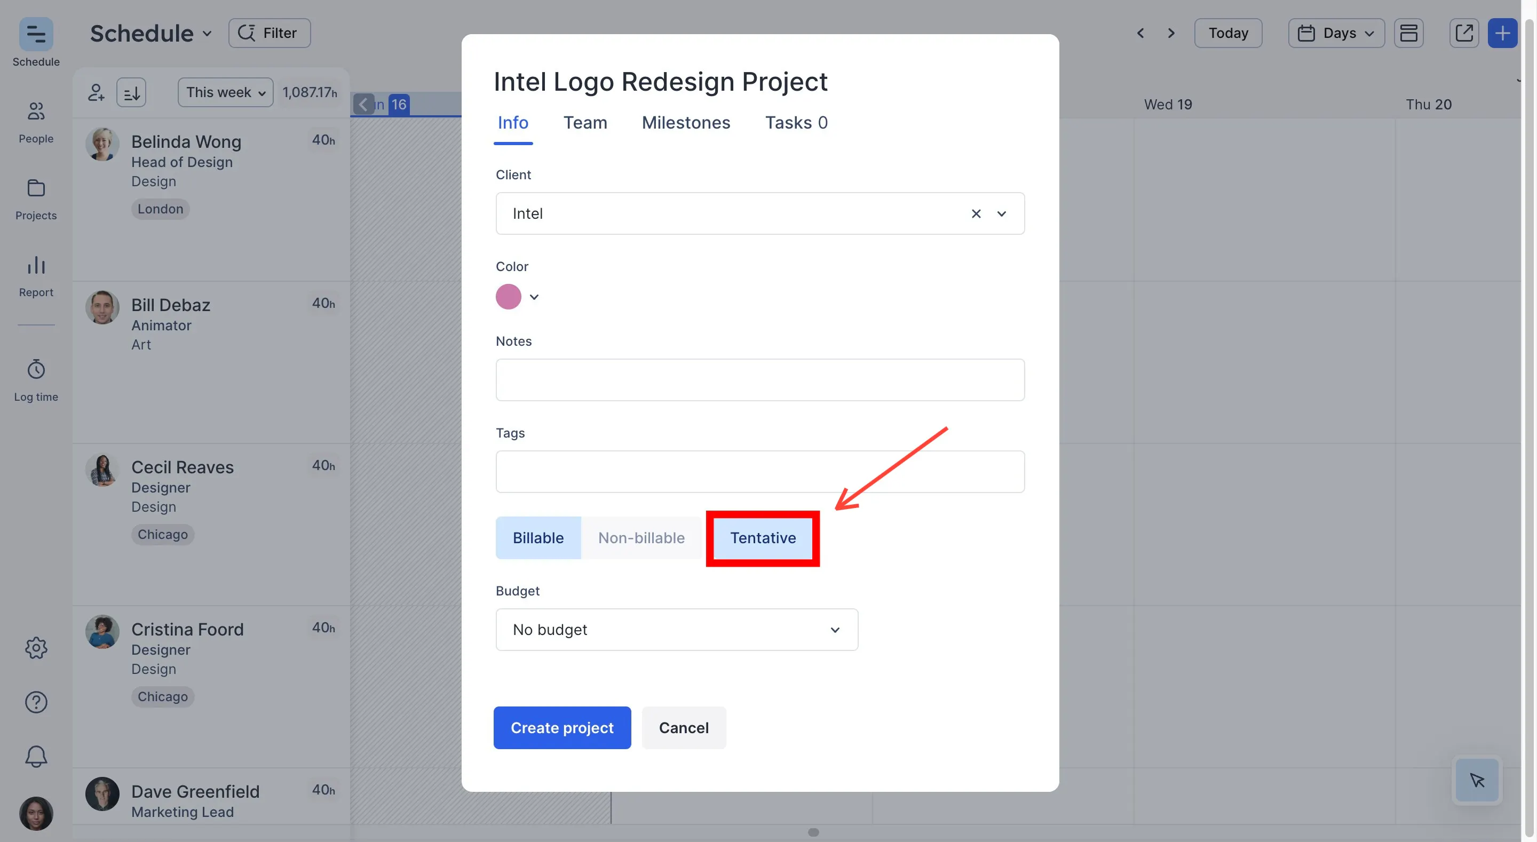The width and height of the screenshot is (1537, 842).
Task: Toggle the row density layout icon
Action: pyautogui.click(x=1409, y=33)
